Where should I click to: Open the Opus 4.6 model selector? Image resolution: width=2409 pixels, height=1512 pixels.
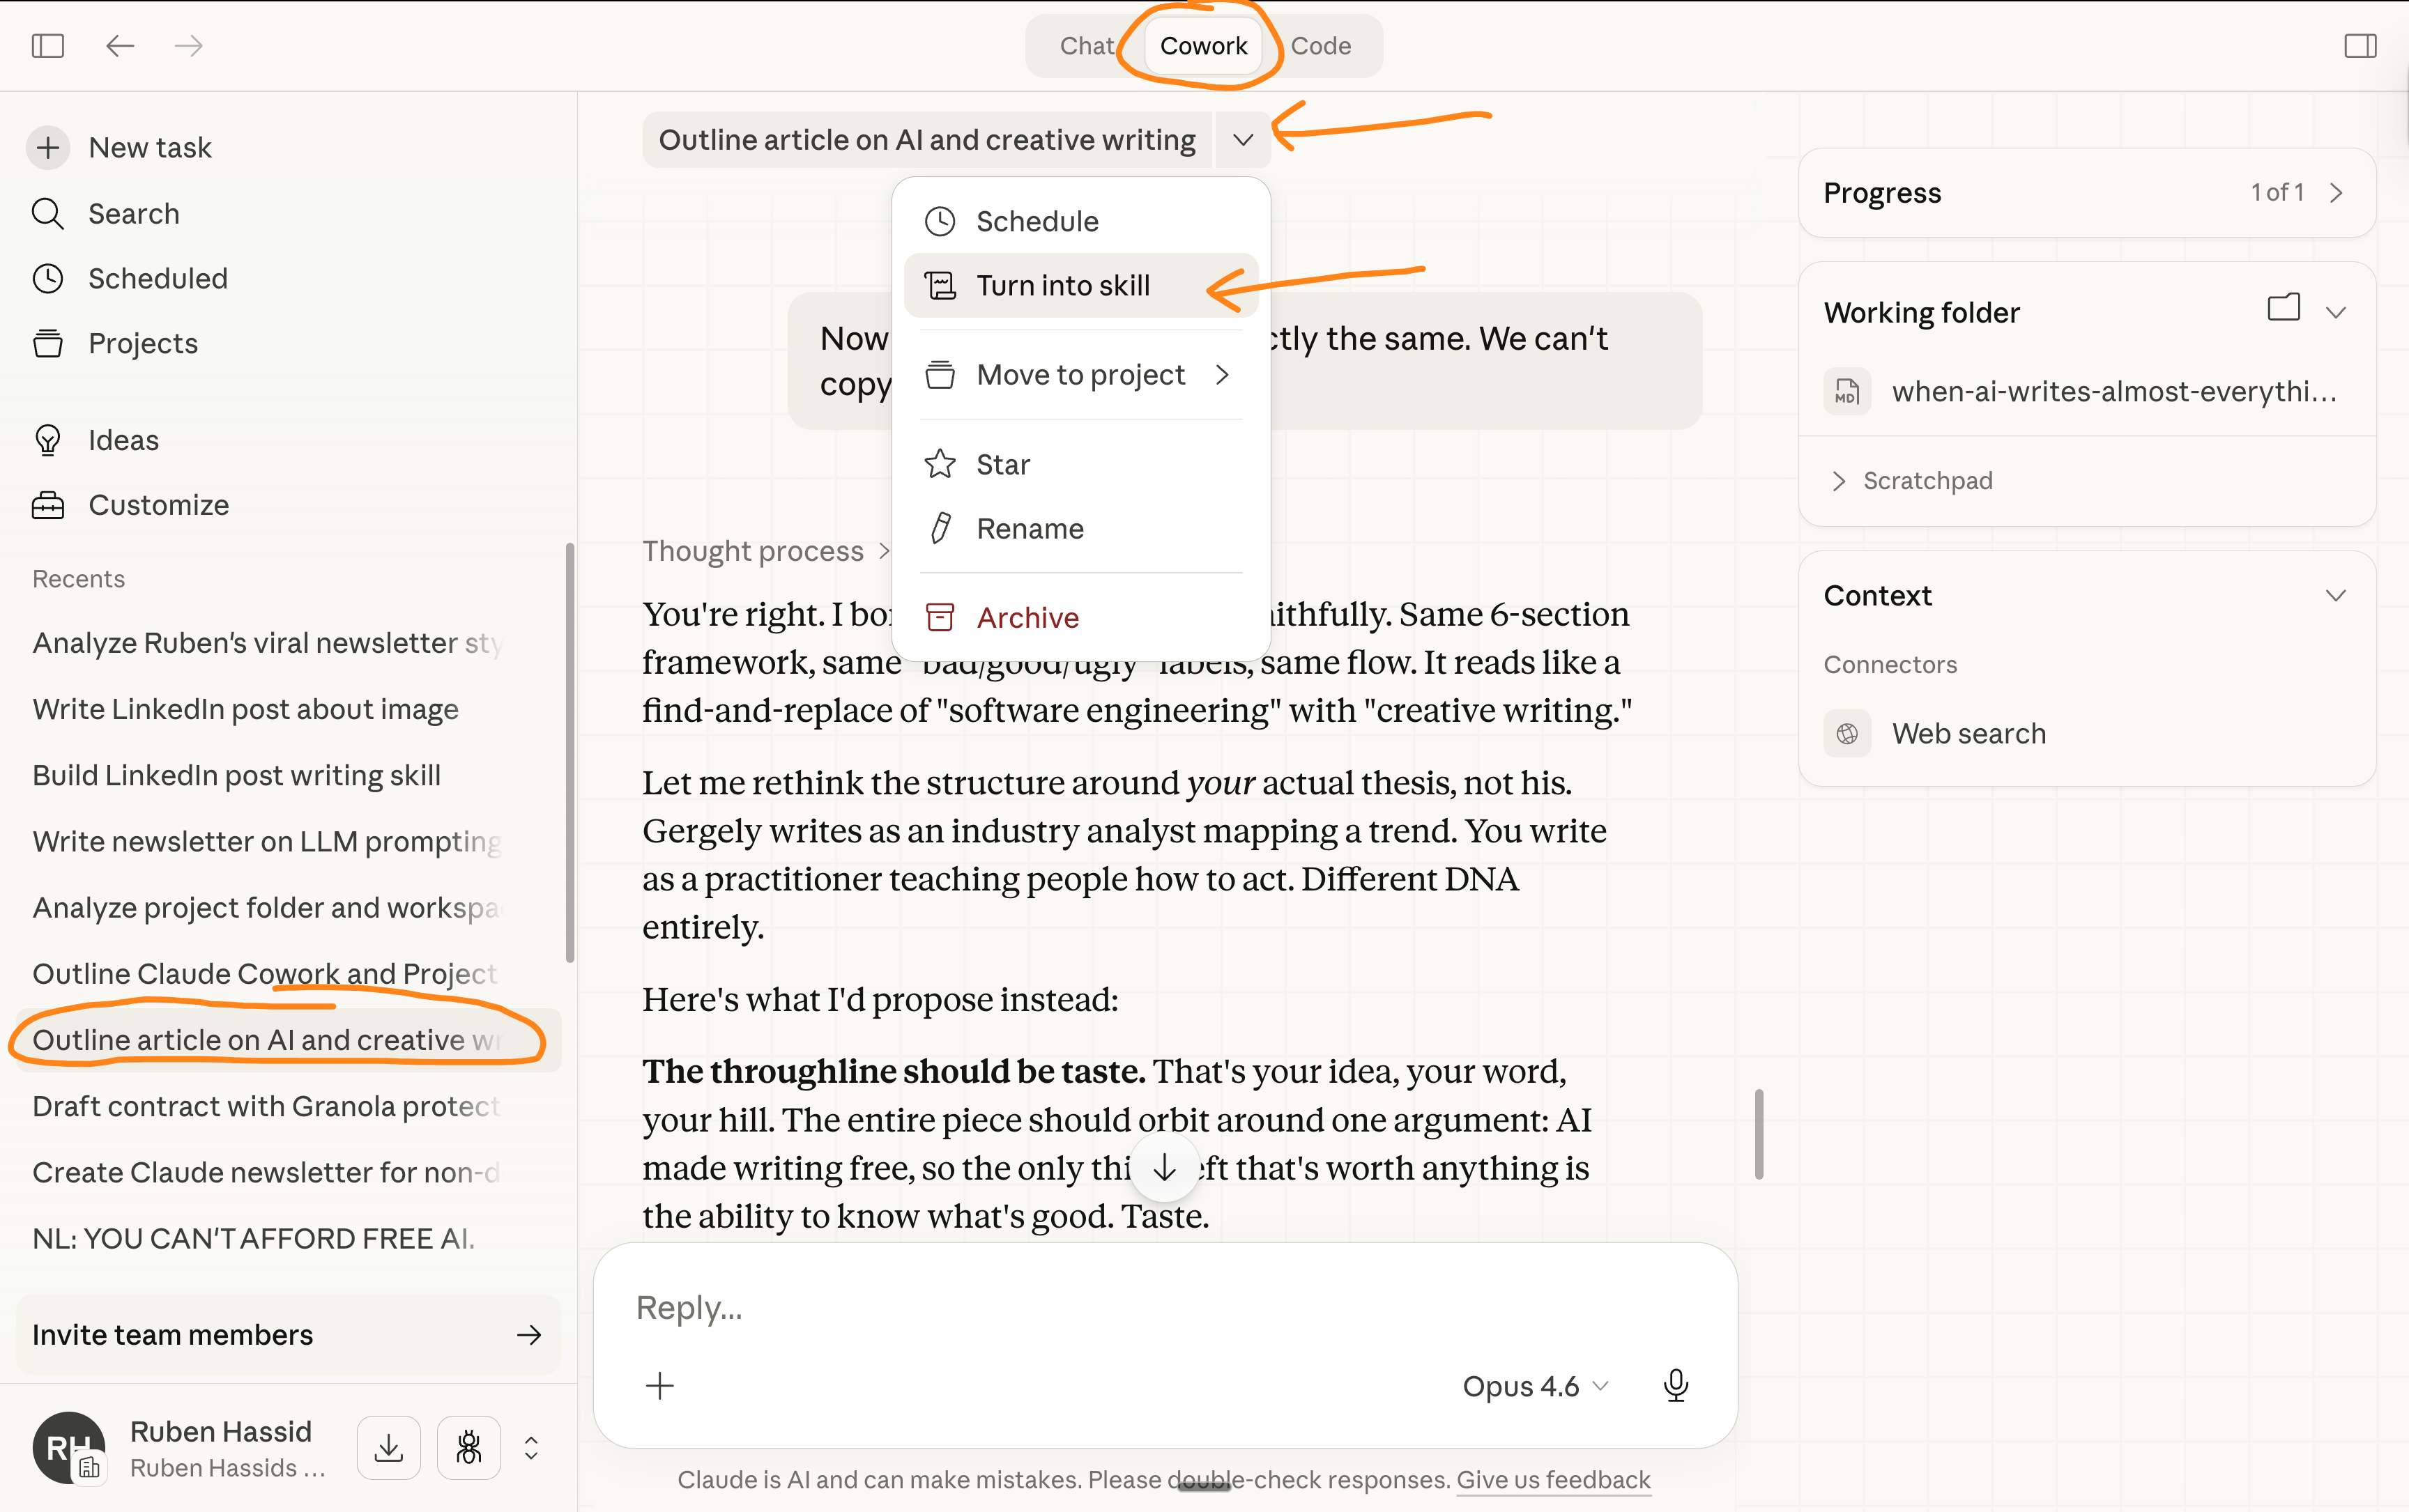pos(1534,1386)
